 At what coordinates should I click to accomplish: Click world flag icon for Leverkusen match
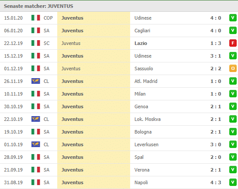pos(36,144)
